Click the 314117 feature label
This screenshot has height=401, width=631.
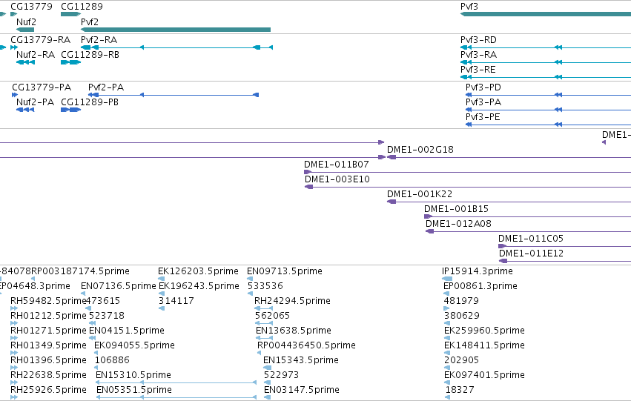click(176, 301)
